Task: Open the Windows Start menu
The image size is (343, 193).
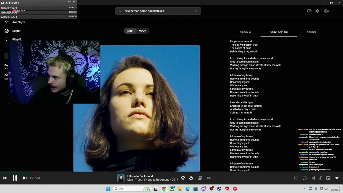Action: [108, 189]
